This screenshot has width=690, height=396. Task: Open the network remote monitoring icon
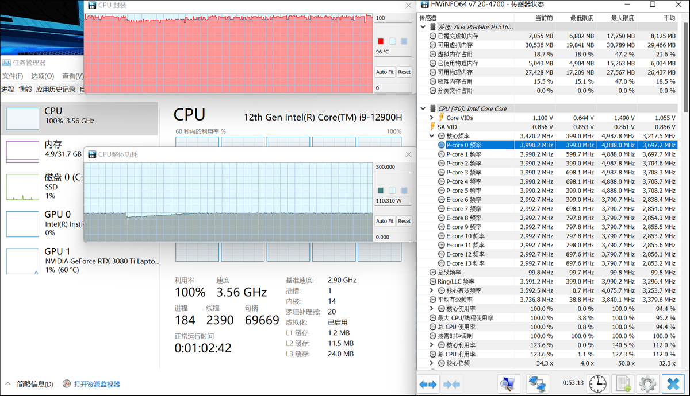point(538,384)
